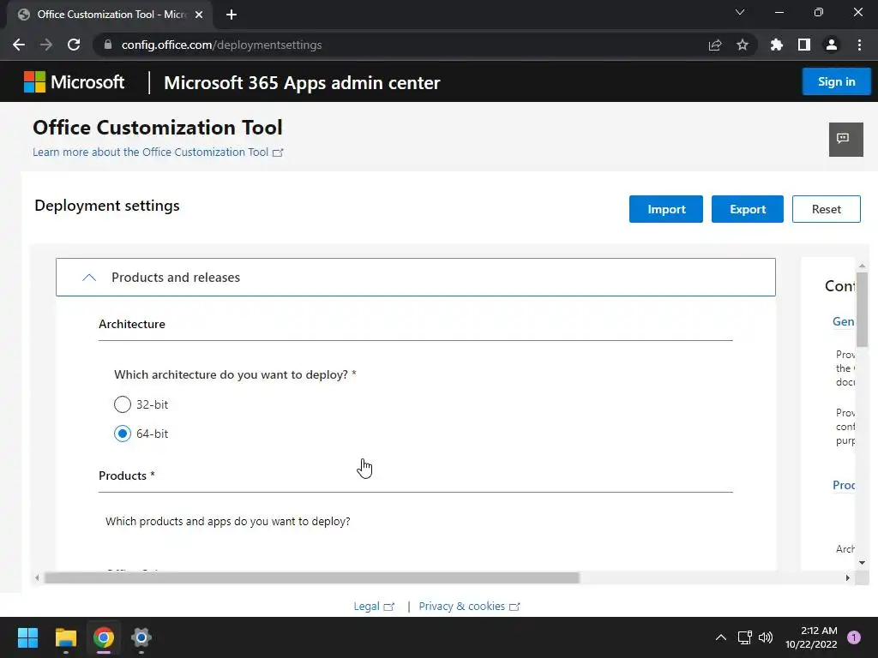Click the Microsoft logo
878x658 pixels.
click(74, 82)
